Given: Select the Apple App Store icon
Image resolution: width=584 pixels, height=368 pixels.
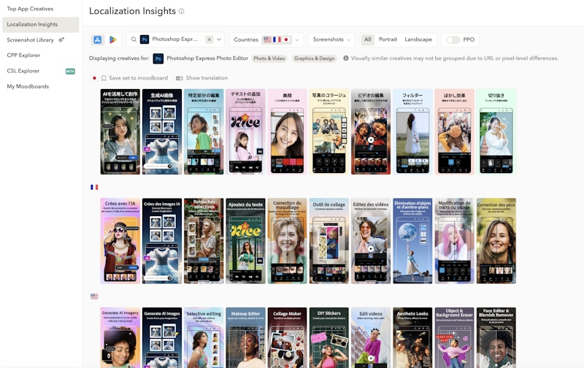Looking at the screenshot, I should click(x=98, y=40).
